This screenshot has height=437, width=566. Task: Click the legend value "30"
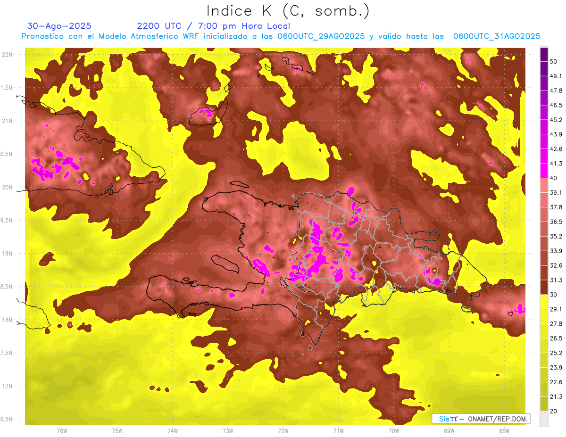click(x=554, y=295)
